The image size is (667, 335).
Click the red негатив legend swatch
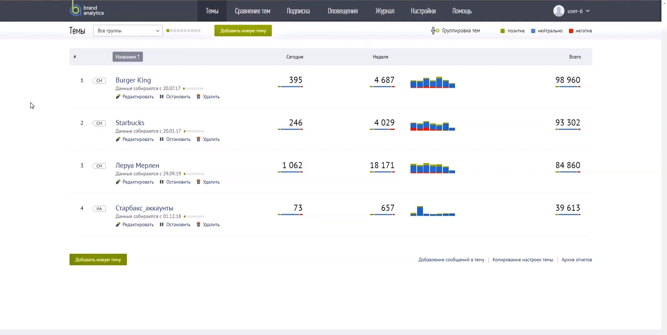pyautogui.click(x=571, y=31)
